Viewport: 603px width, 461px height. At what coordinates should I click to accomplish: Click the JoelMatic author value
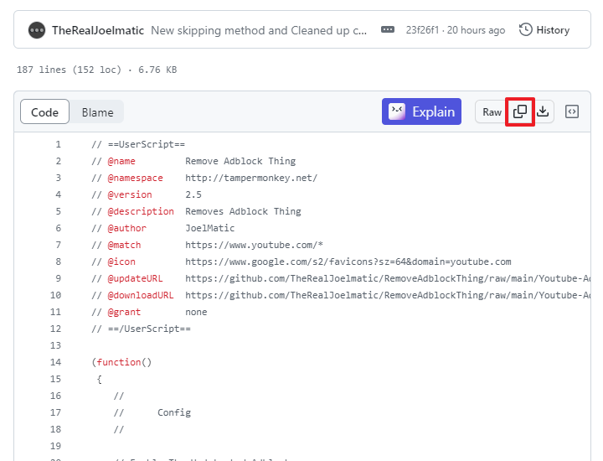pos(209,228)
